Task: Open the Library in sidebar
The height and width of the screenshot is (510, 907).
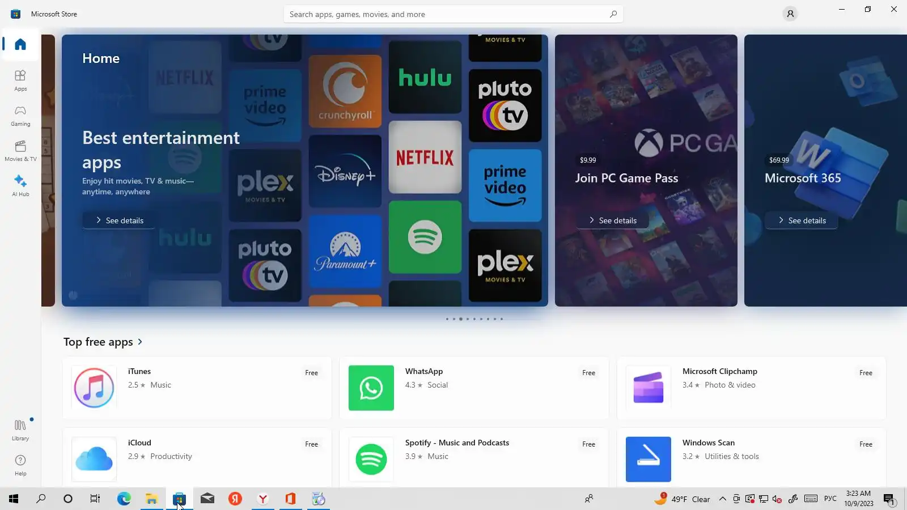Action: point(20,430)
